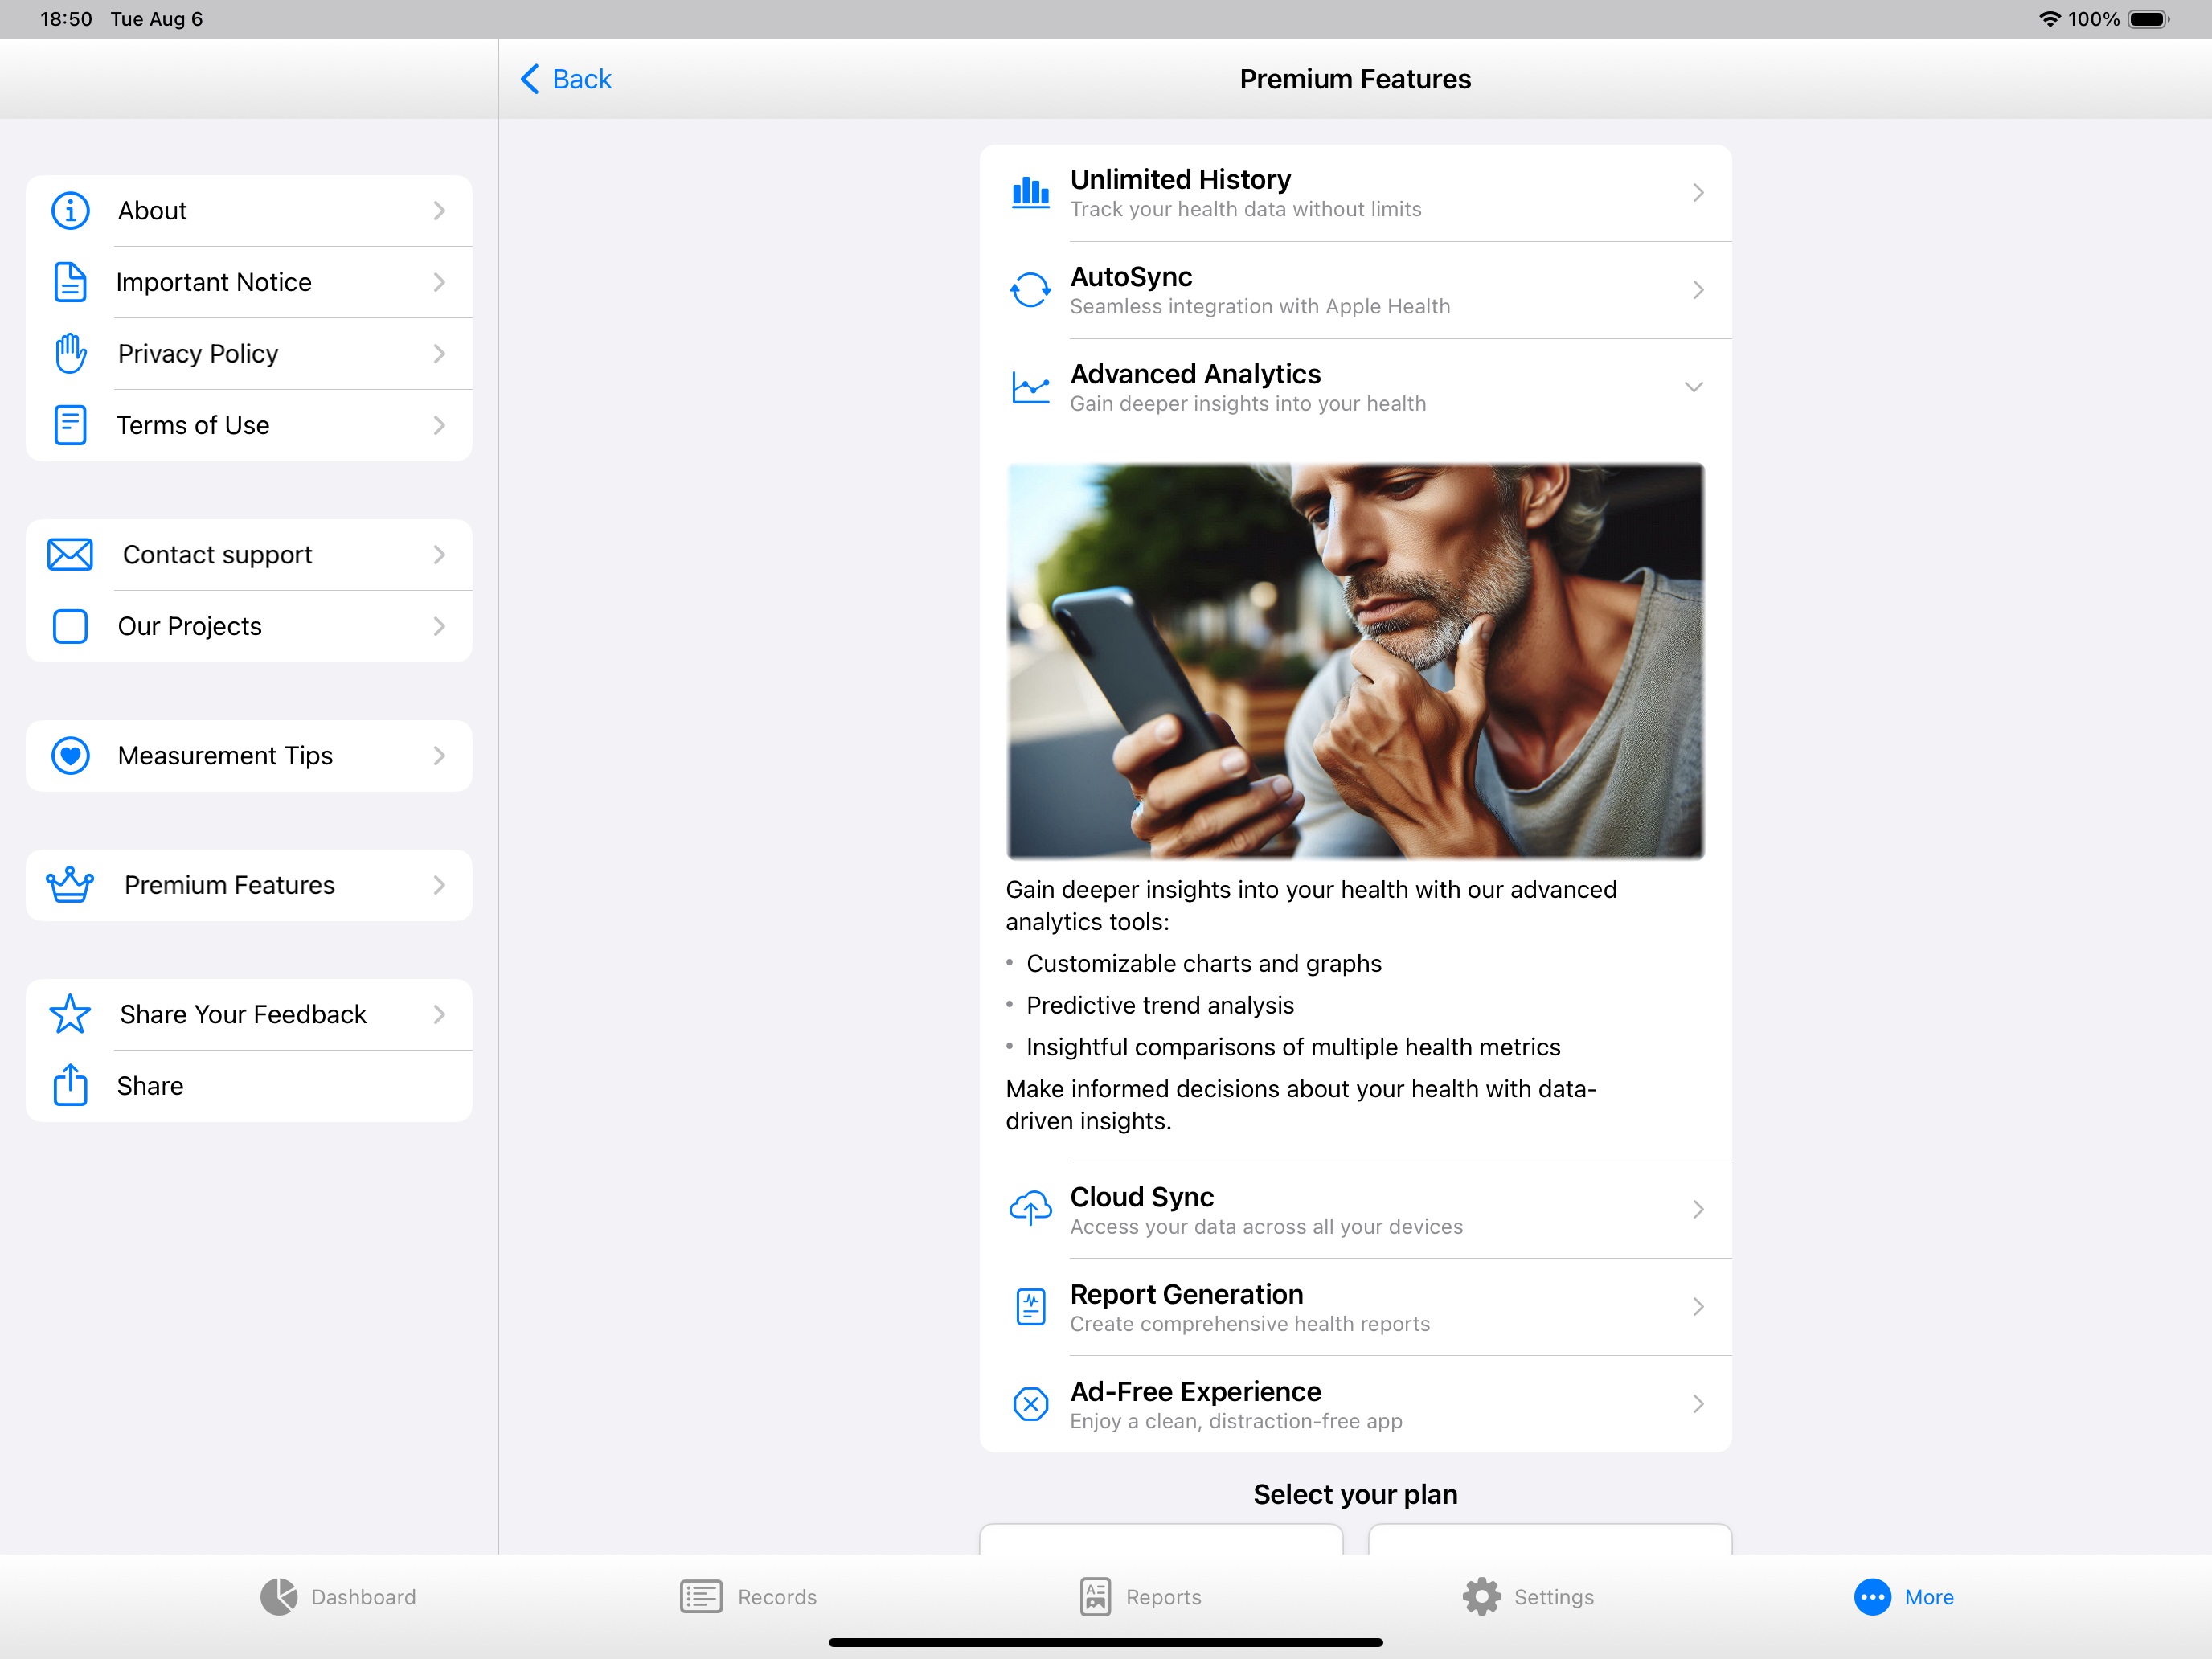Open the Settings tab
Image resolution: width=2212 pixels, height=1659 pixels.
[1528, 1597]
